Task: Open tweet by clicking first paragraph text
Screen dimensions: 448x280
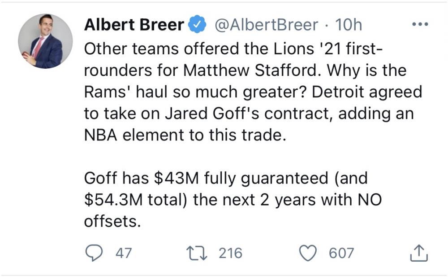Action: 251,92
